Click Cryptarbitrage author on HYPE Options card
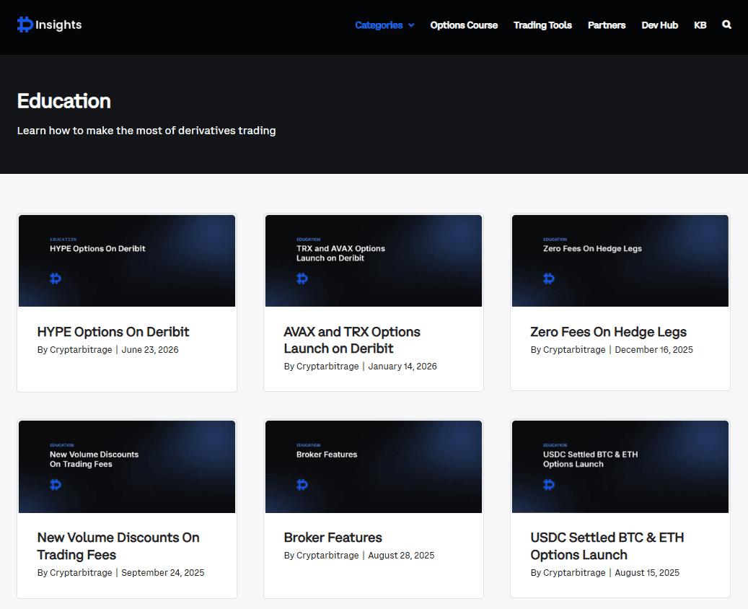The height and width of the screenshot is (609, 748). pyautogui.click(x=81, y=350)
